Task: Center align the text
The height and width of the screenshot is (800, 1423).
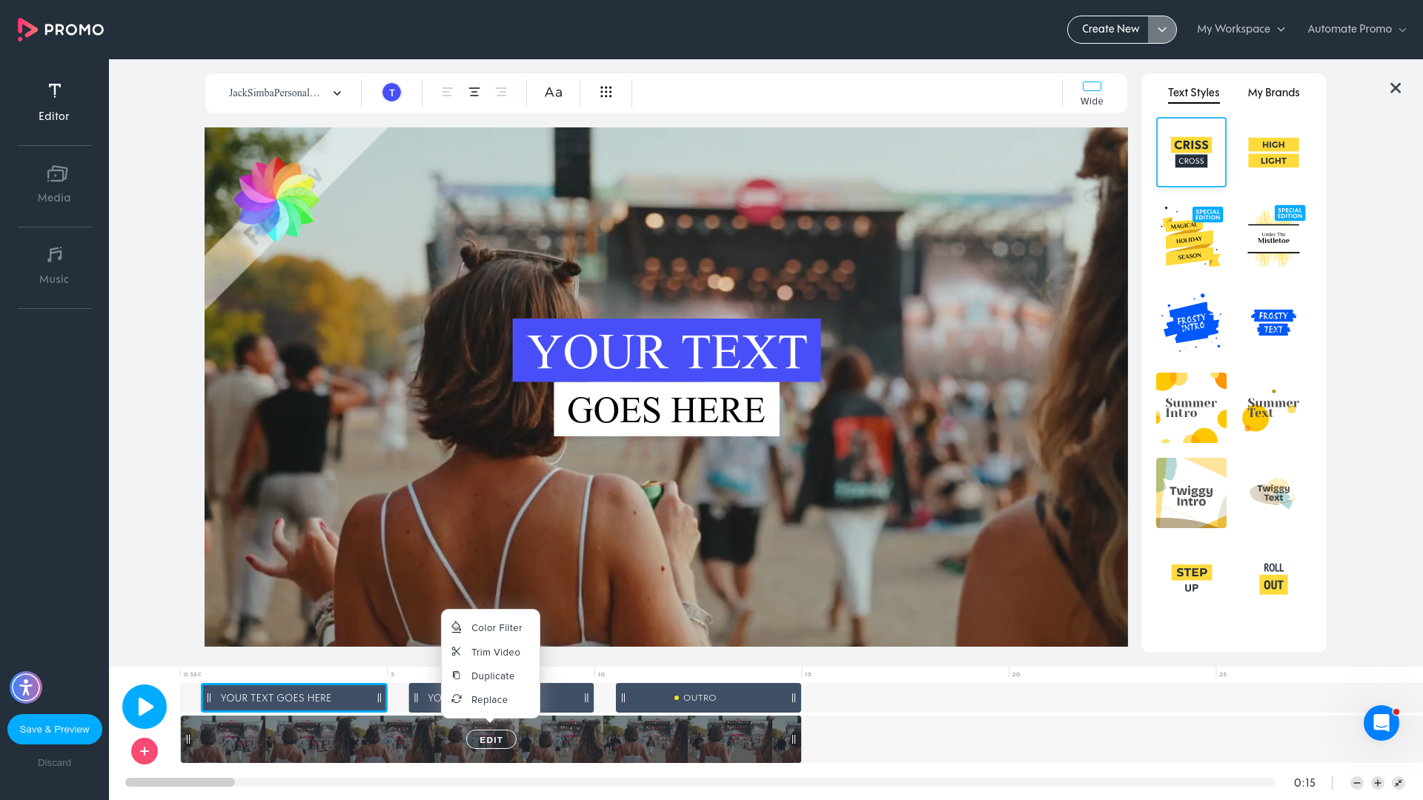Action: [474, 93]
